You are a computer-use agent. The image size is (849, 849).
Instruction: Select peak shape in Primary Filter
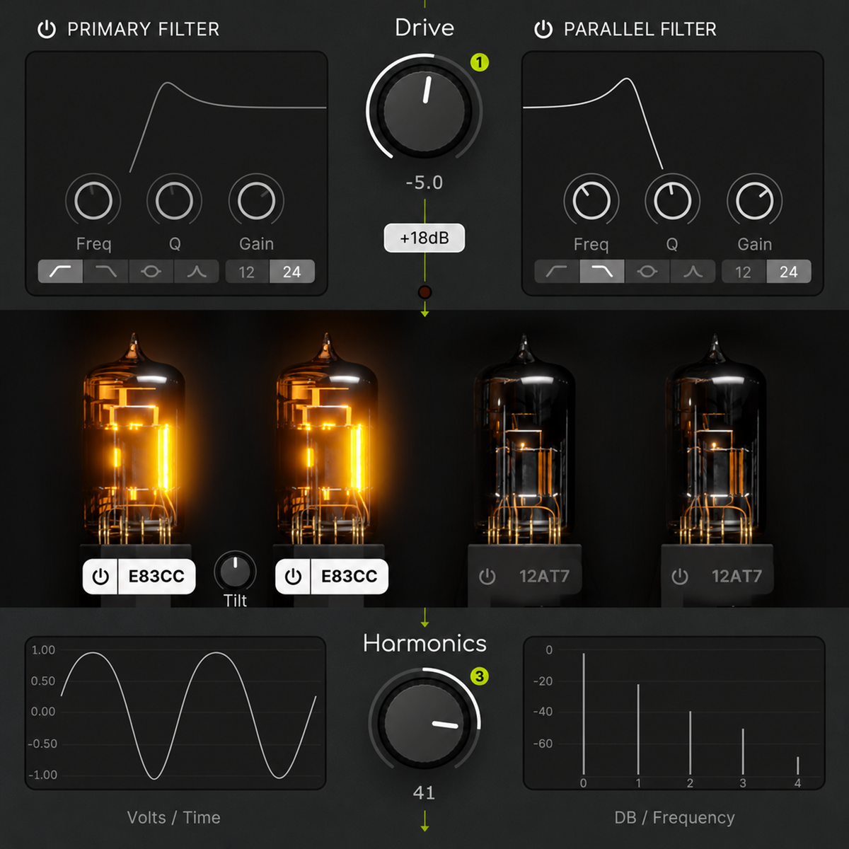[197, 272]
